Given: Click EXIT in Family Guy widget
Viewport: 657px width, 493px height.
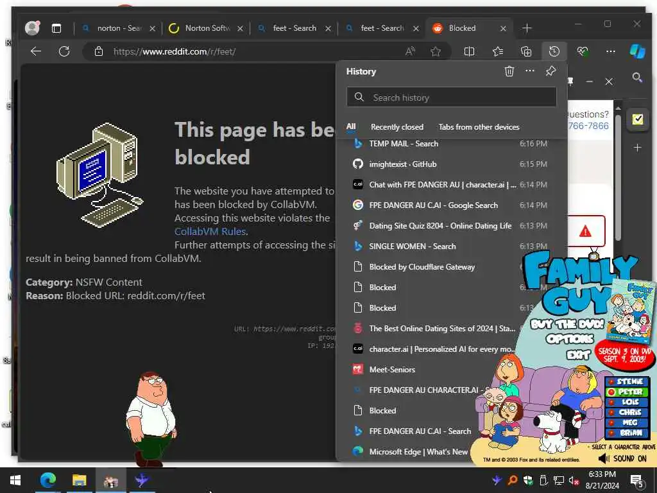Looking at the screenshot, I should pos(578,355).
